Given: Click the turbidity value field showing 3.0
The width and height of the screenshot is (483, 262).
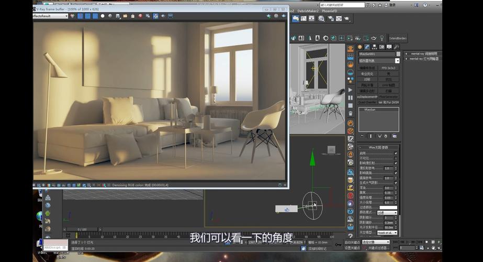Looking at the screenshot, I should coord(388,188).
